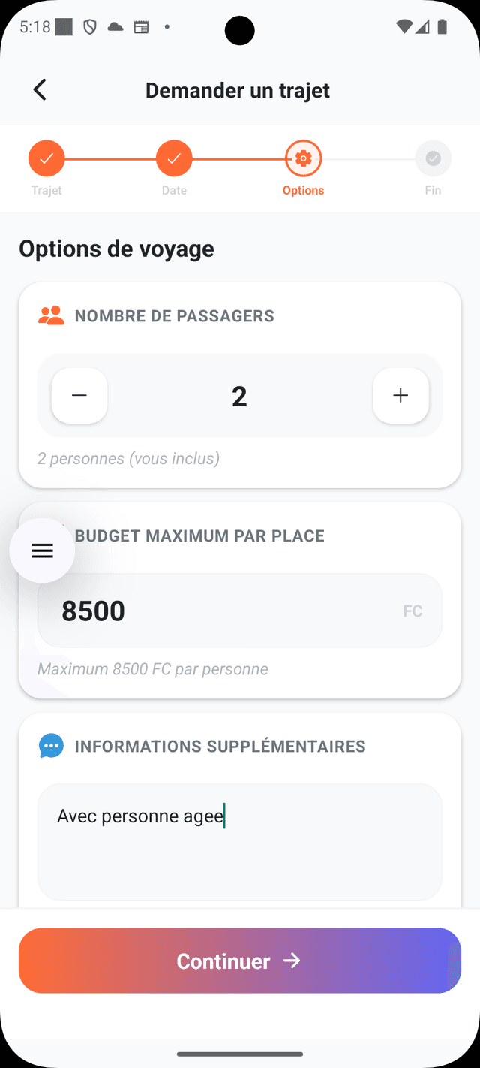Tap the checkmark icon on the Trajet step
This screenshot has width=480, height=1068.
46,158
